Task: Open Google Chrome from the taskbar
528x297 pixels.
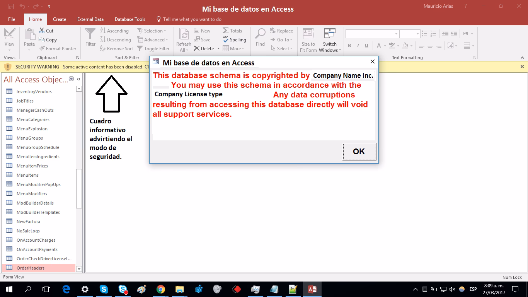Action: pyautogui.click(x=161, y=289)
